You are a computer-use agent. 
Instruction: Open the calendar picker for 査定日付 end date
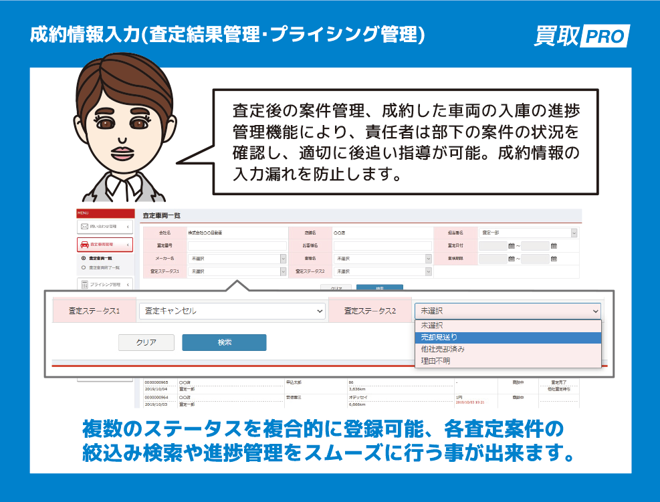[x=554, y=246]
